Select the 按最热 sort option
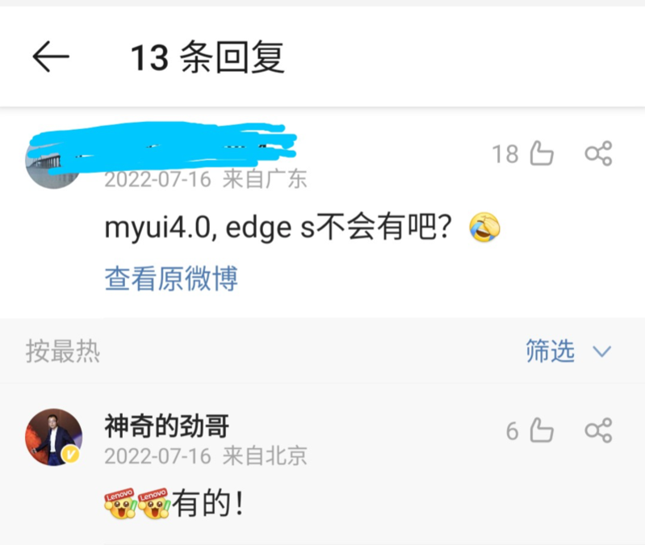Screen dimensions: 645x545 pyautogui.click(x=63, y=351)
